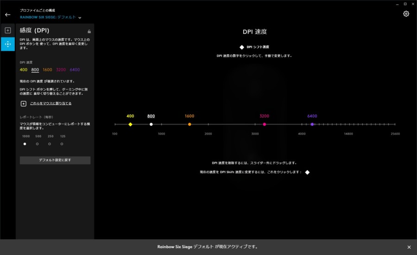Screen dimensions: 417x255
Task: Click the back arrow icon
Action: (x=7, y=15)
